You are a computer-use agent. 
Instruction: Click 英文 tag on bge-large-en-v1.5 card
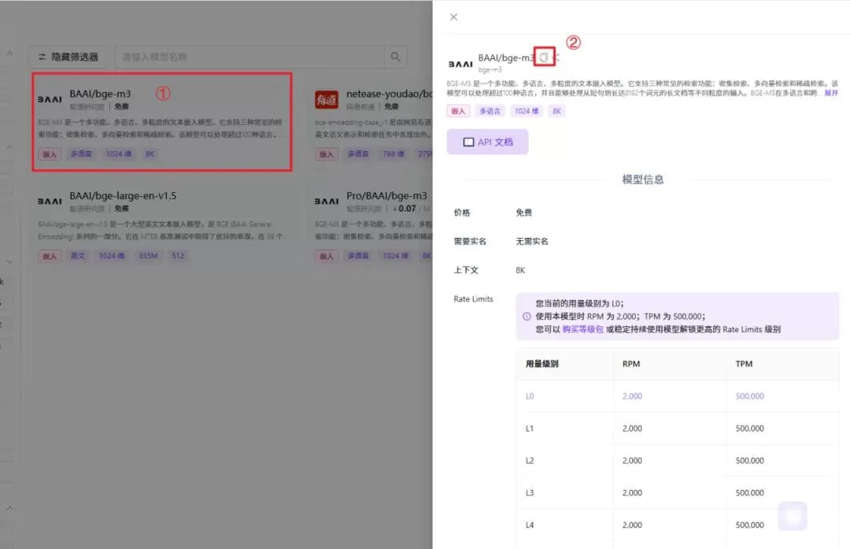tap(77, 256)
